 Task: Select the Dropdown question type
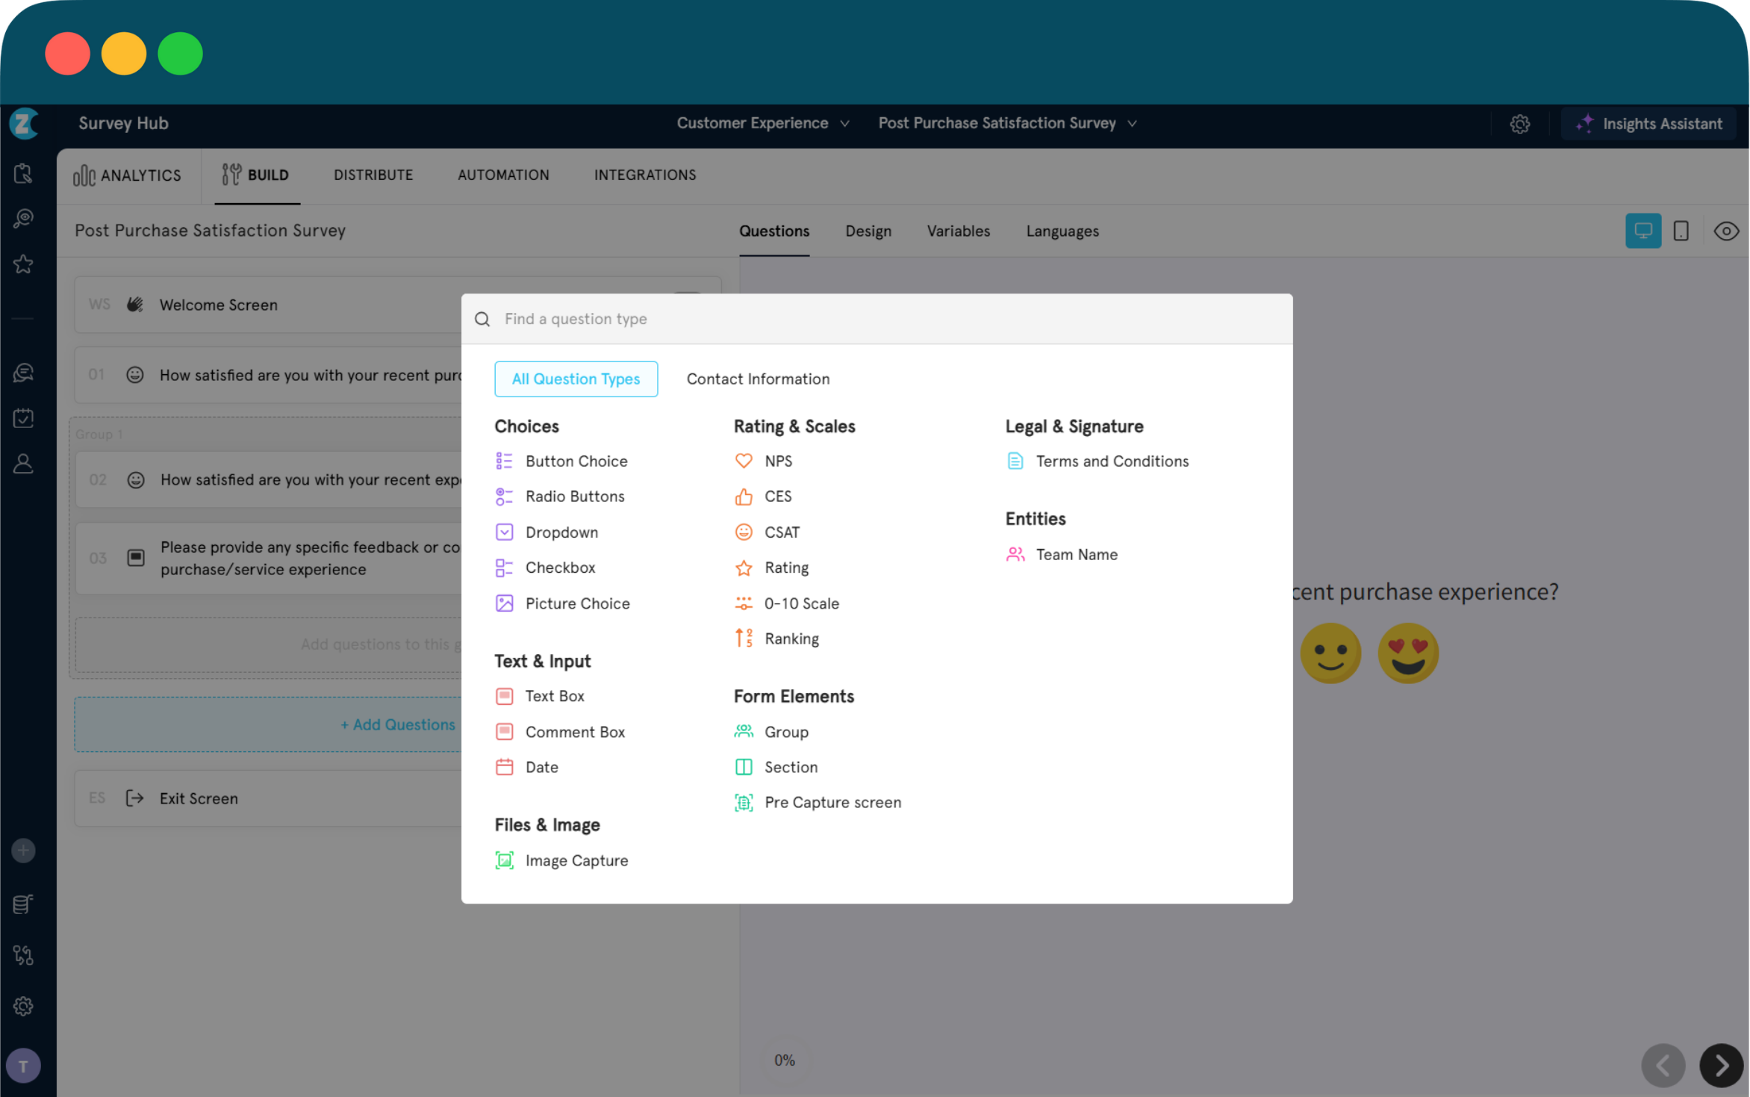coord(561,532)
